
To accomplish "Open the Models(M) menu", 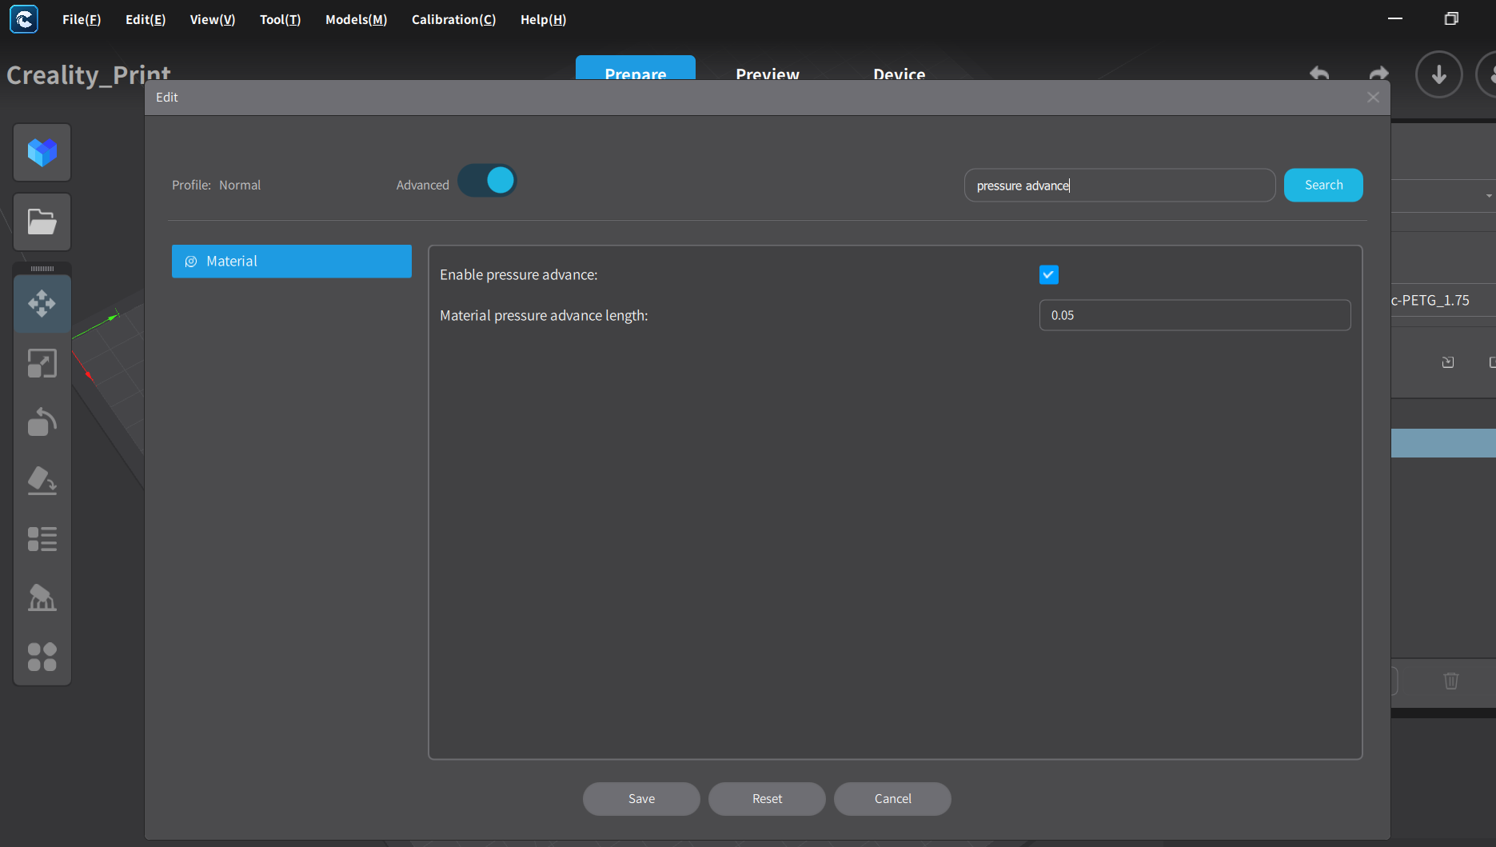I will tap(356, 19).
